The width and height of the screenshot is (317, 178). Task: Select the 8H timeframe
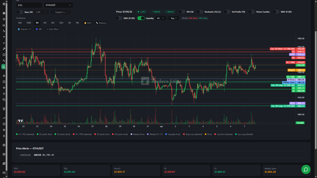tap(53, 23)
